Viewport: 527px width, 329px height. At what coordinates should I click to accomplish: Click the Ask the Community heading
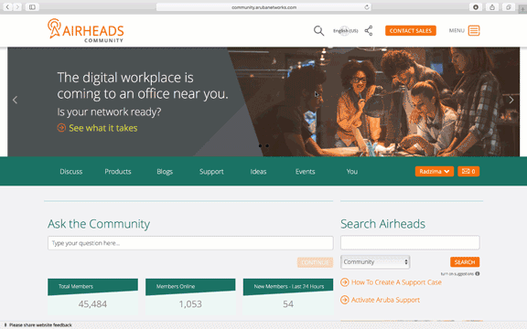tap(99, 224)
